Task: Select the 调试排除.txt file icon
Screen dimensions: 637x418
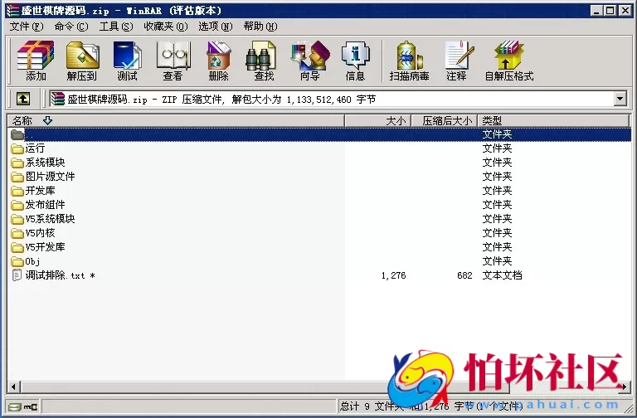Action: [x=17, y=275]
